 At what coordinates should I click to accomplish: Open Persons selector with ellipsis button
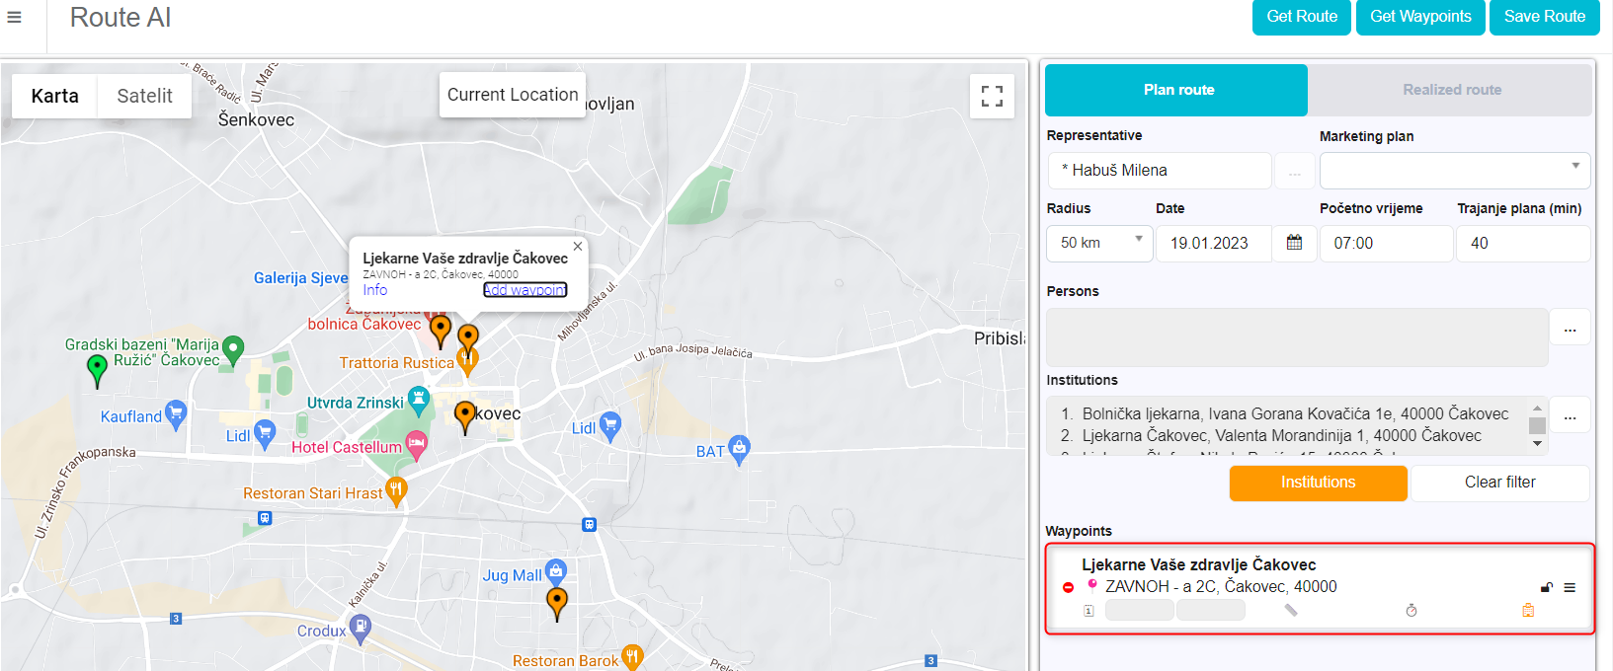[x=1570, y=329]
